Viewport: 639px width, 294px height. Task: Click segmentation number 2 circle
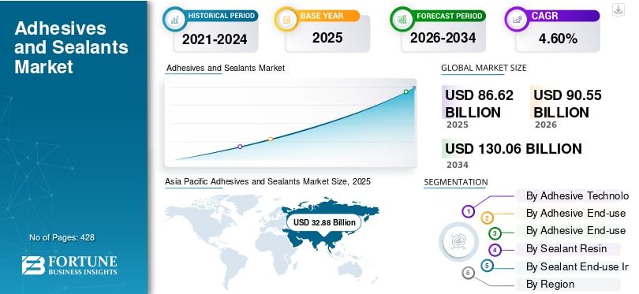[x=487, y=218]
